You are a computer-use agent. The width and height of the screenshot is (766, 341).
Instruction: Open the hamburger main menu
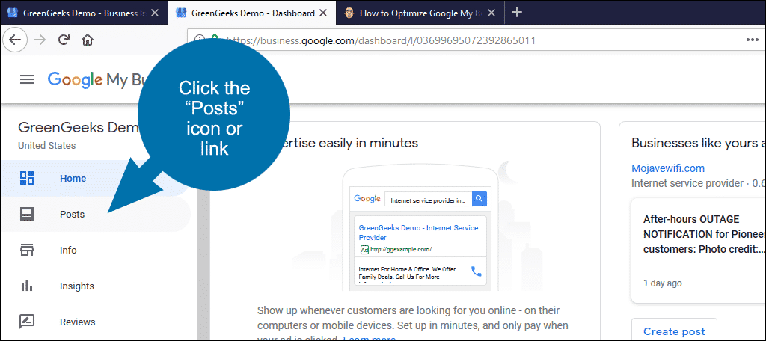27,79
